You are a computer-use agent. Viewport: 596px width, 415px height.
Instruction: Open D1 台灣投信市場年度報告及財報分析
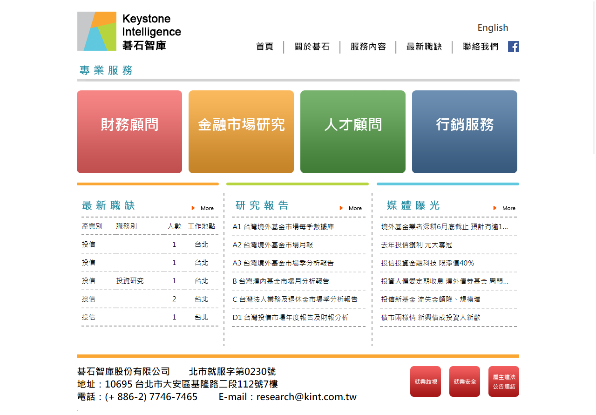pyautogui.click(x=291, y=318)
